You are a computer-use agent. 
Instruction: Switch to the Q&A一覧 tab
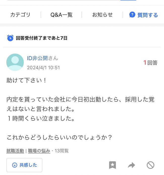click(x=61, y=15)
